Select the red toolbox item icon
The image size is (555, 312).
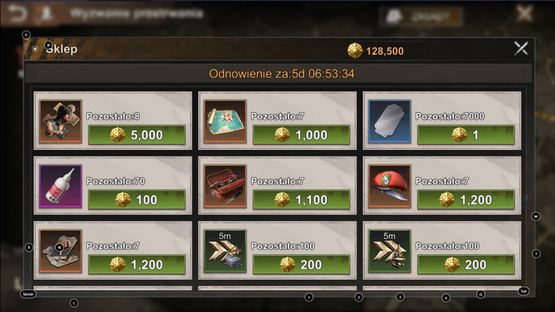225,186
